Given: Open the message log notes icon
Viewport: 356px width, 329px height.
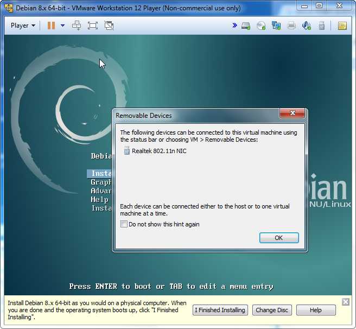Looking at the screenshot, I should point(342,26).
